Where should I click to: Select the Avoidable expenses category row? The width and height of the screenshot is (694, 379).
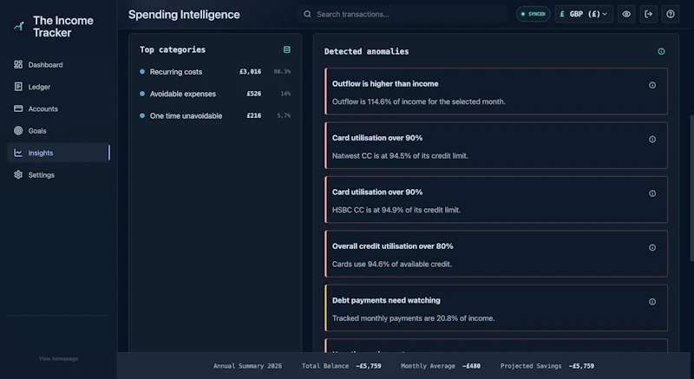click(x=215, y=94)
